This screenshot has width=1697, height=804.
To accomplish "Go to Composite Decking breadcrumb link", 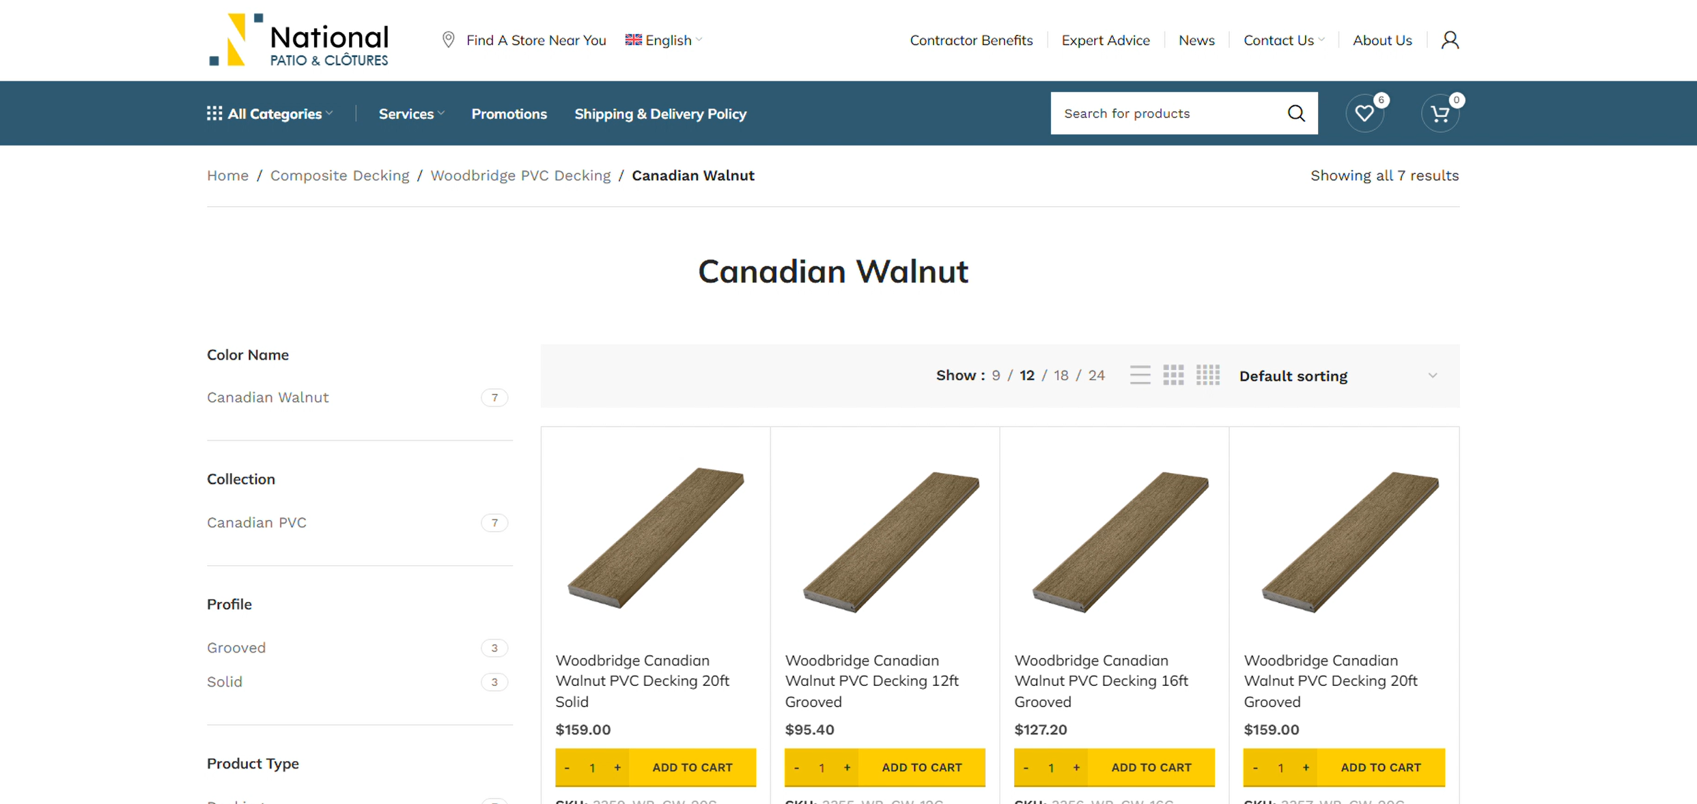I will tap(339, 175).
